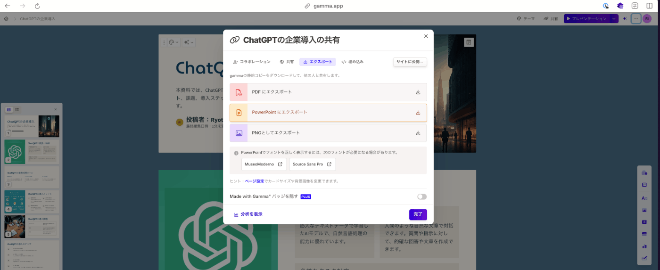The height and width of the screenshot is (270, 660).
Task: Expand the presentation mode dropdown arrow
Action: [613, 18]
